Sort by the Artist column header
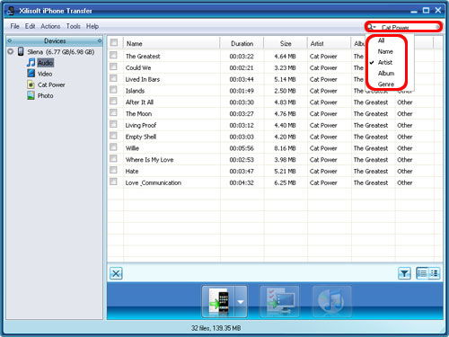 [x=330, y=43]
